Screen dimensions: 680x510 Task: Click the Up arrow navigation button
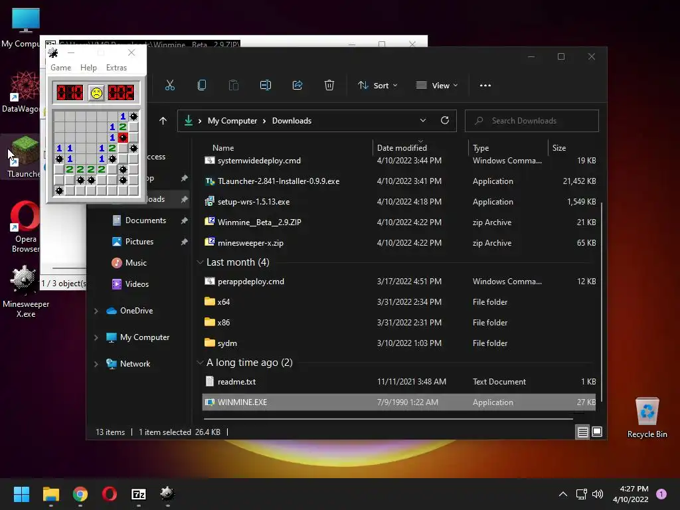(163, 121)
